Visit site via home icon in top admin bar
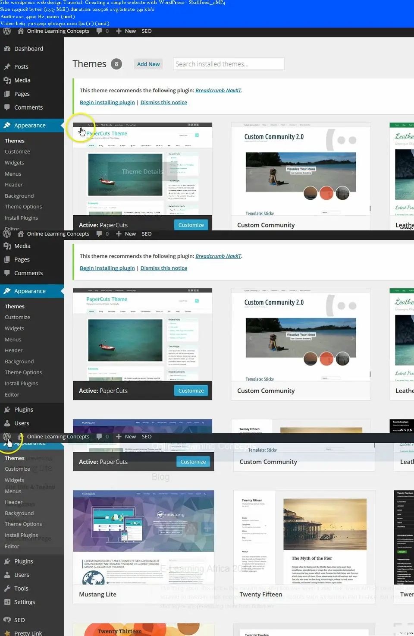 (x=21, y=31)
